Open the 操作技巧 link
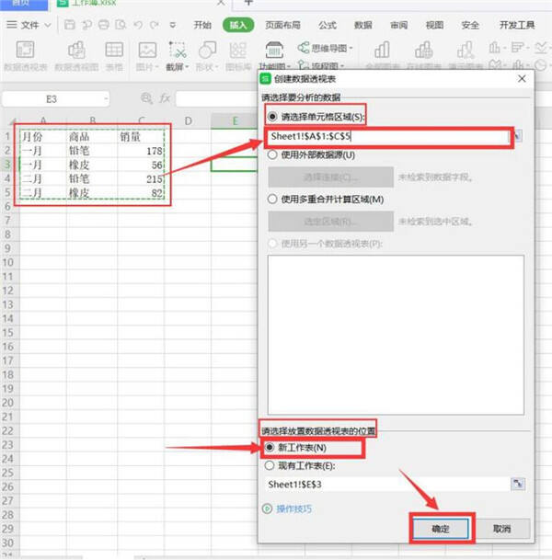552x560 pixels. pos(293,509)
